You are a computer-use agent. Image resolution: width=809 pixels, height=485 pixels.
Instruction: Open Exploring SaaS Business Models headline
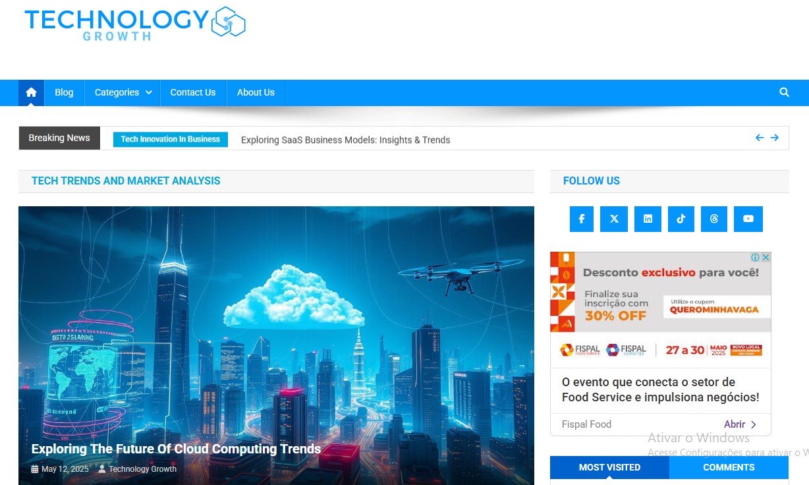tap(346, 140)
